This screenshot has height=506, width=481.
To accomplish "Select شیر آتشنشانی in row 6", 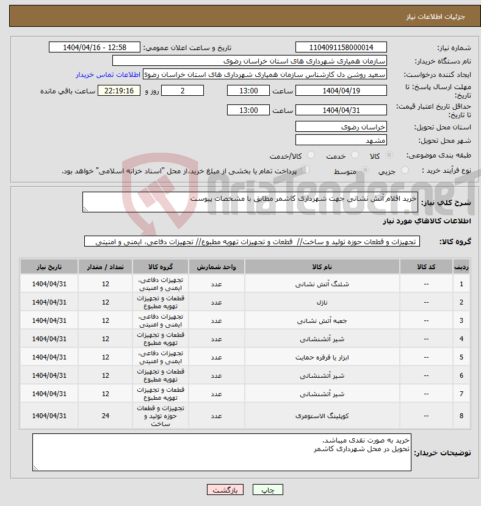I will [x=322, y=375].
